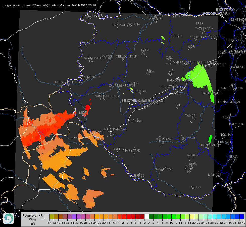Click the MOR town label

tap(191, 47)
